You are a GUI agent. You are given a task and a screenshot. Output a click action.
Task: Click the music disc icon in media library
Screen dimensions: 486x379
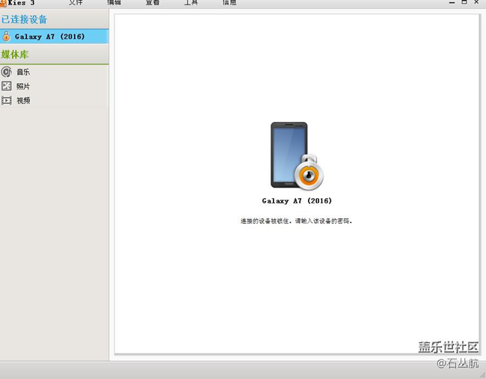[7, 72]
